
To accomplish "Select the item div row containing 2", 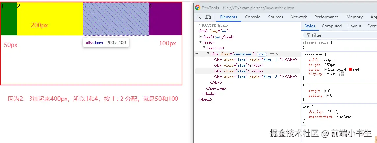I will point(238,65).
